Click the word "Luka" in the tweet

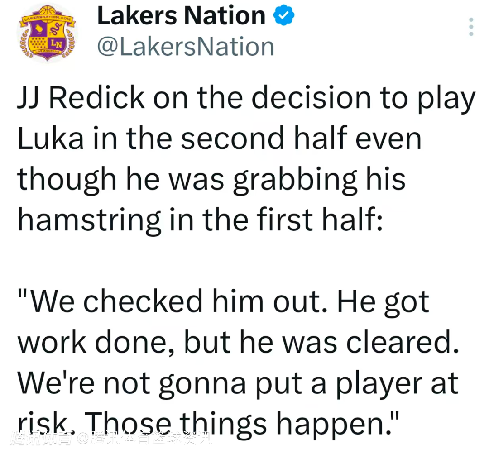(51, 139)
